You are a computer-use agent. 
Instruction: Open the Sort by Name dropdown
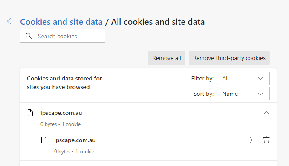(243, 94)
